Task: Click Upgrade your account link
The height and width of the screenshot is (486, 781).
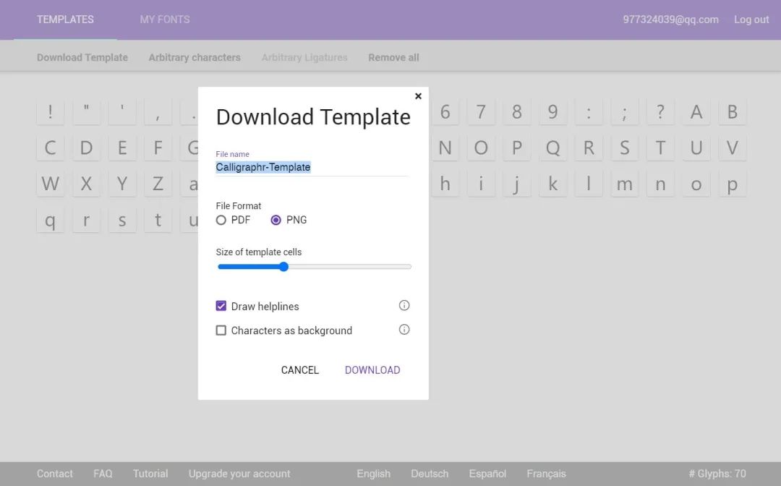Action: coord(239,474)
